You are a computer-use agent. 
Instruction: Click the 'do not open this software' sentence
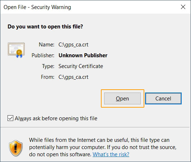click(x=60, y=154)
